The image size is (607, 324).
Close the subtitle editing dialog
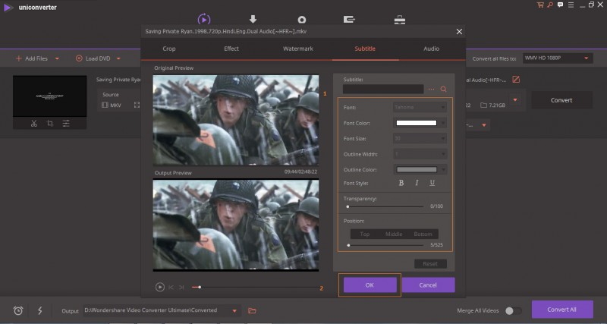(x=459, y=31)
